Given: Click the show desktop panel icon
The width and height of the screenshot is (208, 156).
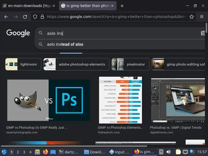Looking at the screenshot, I should [x=53, y=152].
